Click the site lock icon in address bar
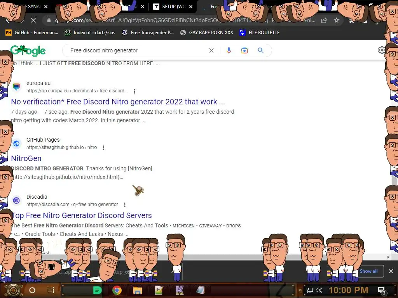The image size is (398, 298). tap(49, 20)
